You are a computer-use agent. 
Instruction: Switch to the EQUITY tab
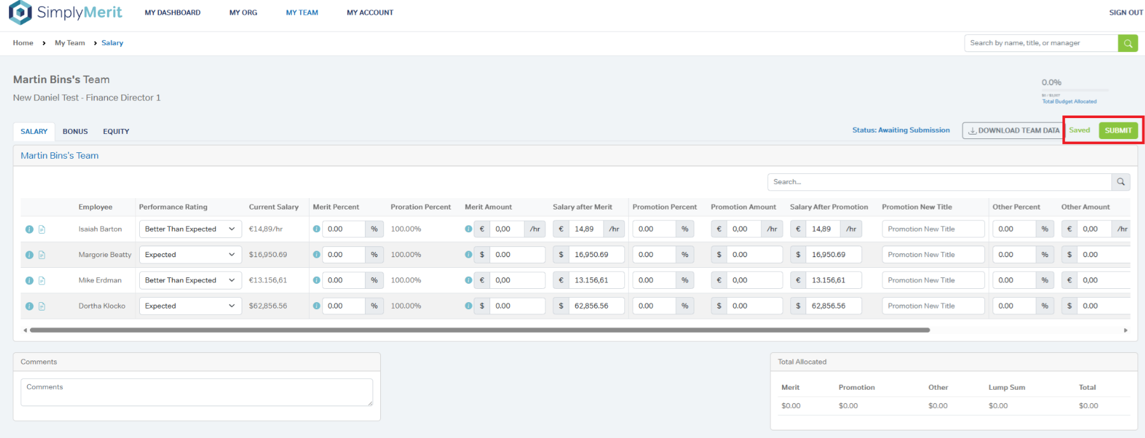116,131
